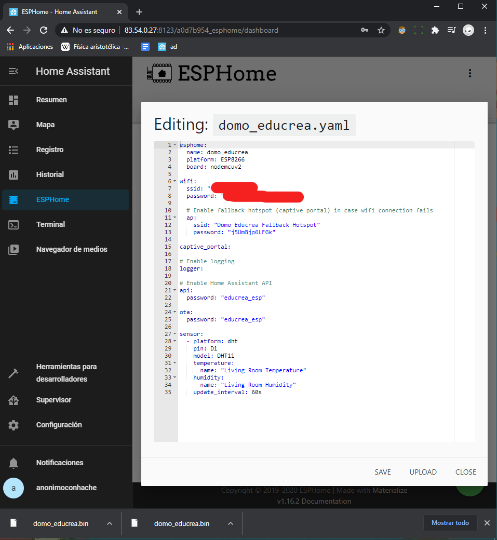
Task: Open the Configuración gear icon
Action: click(14, 425)
